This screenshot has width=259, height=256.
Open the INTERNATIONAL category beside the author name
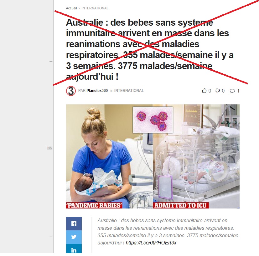pyautogui.click(x=129, y=91)
